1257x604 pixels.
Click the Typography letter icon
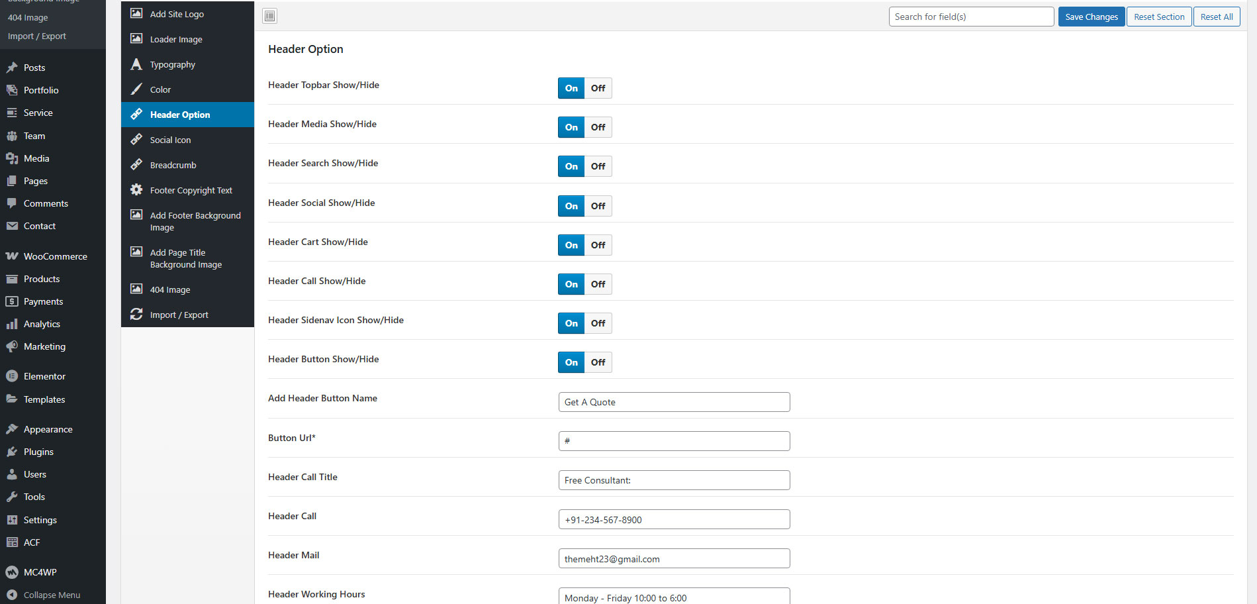click(x=136, y=64)
